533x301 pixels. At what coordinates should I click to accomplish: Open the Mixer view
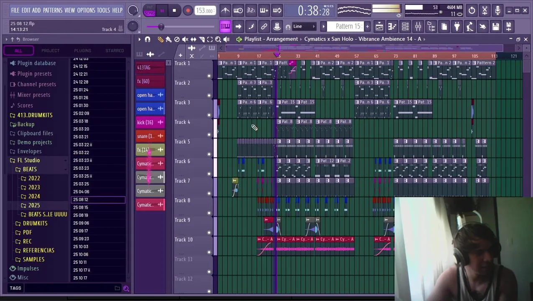[x=418, y=27]
